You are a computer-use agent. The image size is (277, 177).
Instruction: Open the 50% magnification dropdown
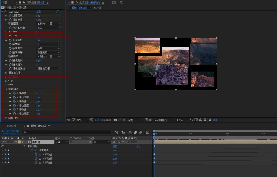click(x=83, y=120)
